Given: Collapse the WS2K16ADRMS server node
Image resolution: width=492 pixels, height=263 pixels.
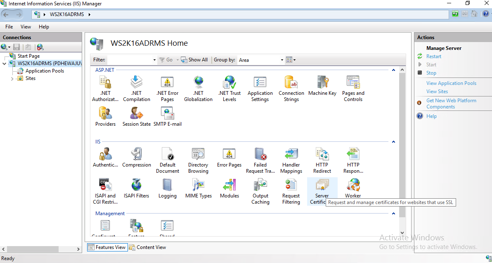Looking at the screenshot, I should (5, 63).
